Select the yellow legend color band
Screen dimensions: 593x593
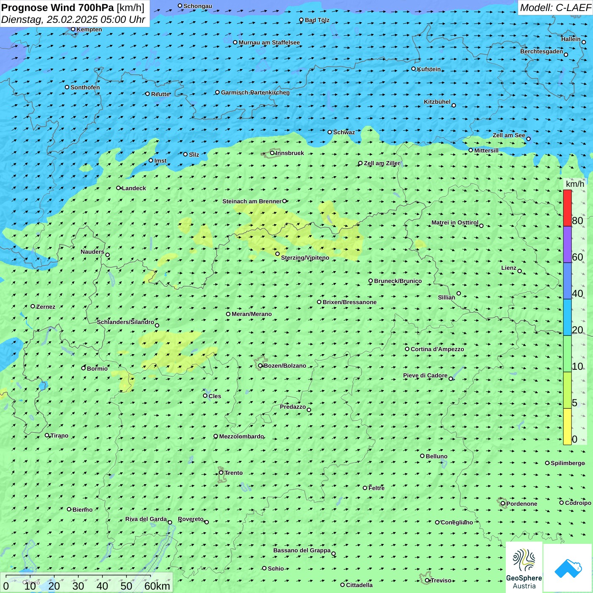567,426
